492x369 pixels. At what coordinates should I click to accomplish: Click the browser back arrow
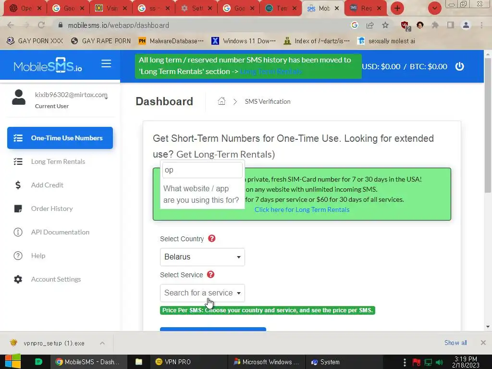(11, 25)
